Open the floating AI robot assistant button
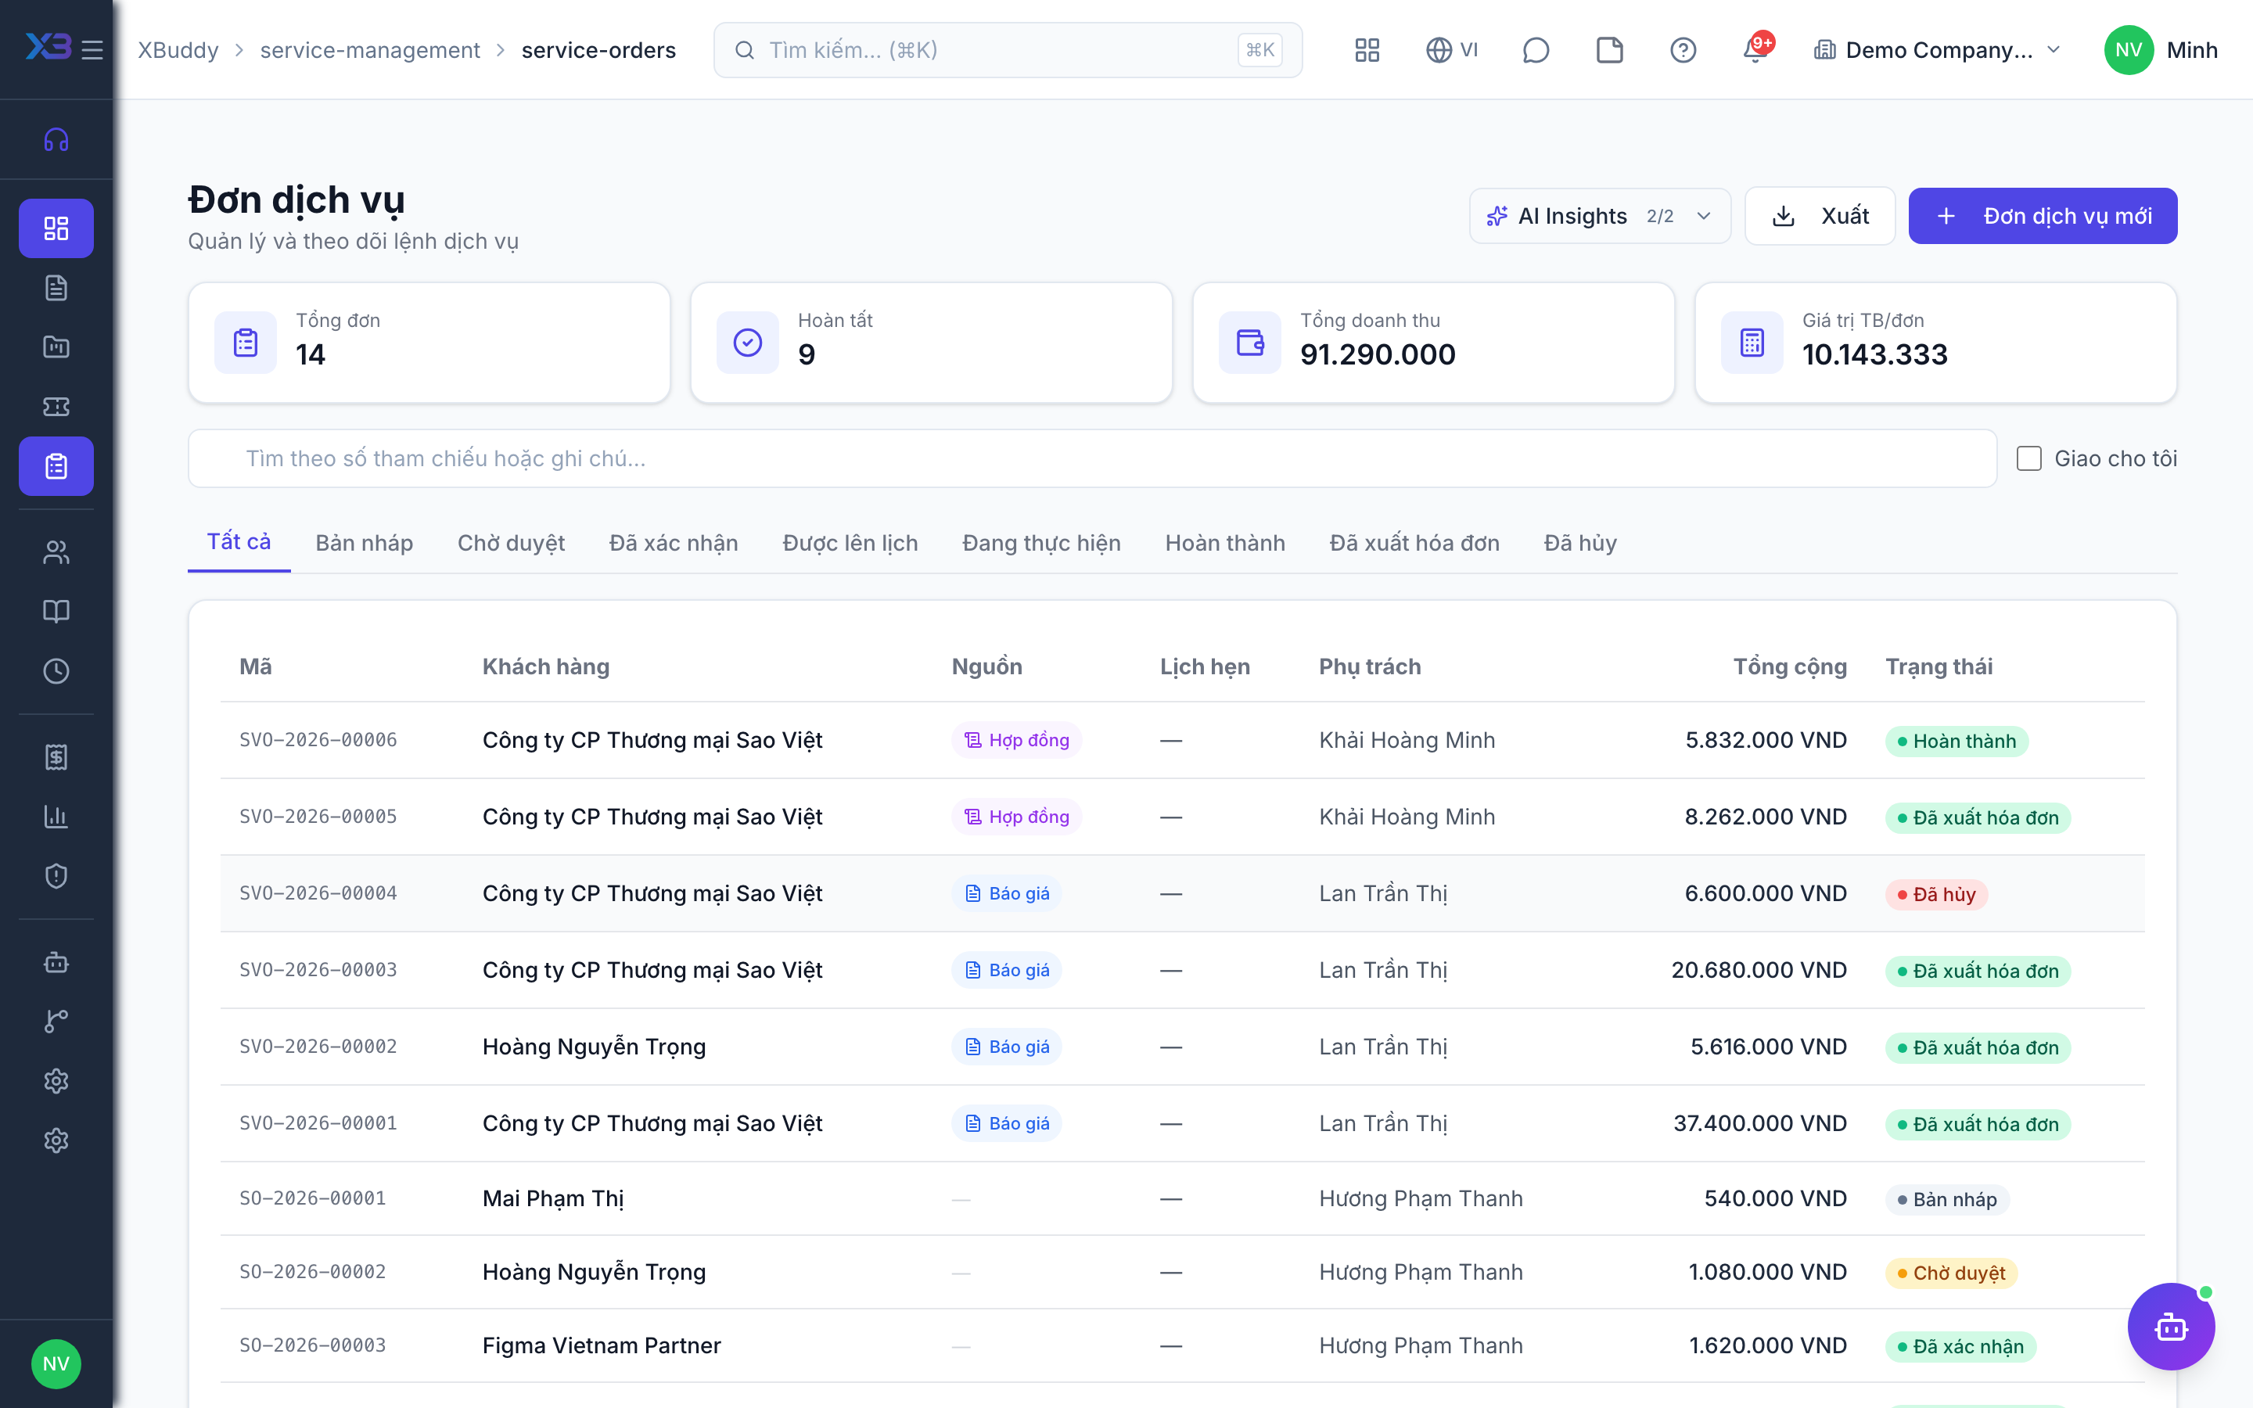The width and height of the screenshot is (2253, 1408). click(2170, 1326)
